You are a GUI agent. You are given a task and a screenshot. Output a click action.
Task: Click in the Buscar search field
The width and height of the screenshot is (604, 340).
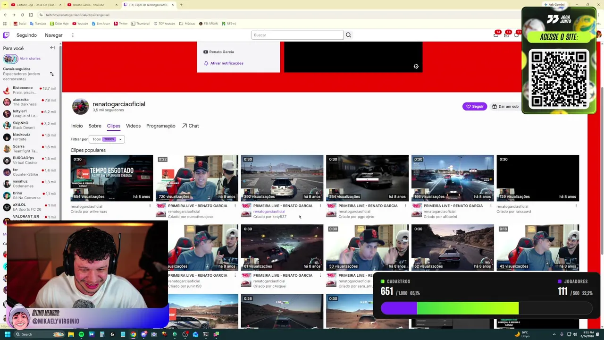297,35
